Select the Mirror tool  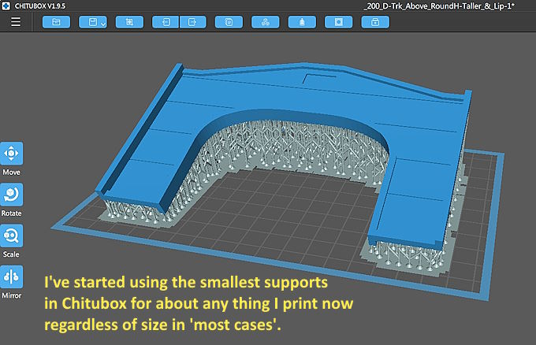(x=12, y=277)
